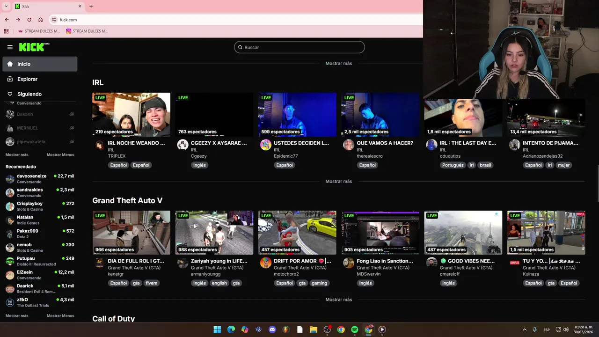The width and height of the screenshot is (599, 337).
Task: Open the IRL category heading
Action: (98, 82)
